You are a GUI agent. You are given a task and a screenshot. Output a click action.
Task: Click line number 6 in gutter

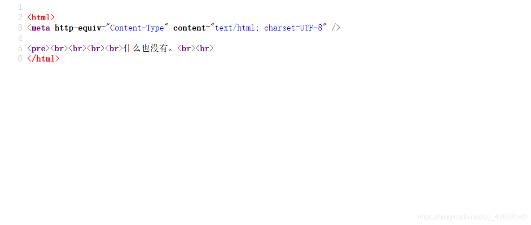20,59
